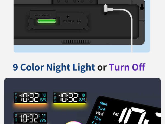This screenshot has width=165, height=124.
Task: Click the large clock's white time digits
Action: [140, 116]
